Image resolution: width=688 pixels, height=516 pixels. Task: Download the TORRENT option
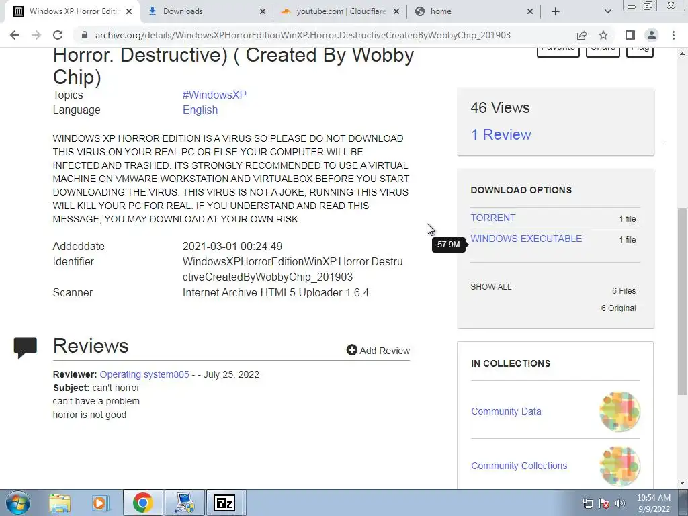[x=492, y=218]
